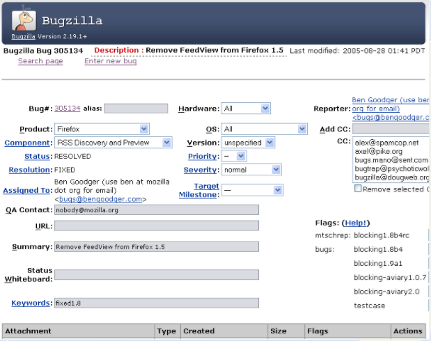Viewport: 431px width, 341px height.
Task: Focus the URL input field
Action: click(157, 226)
